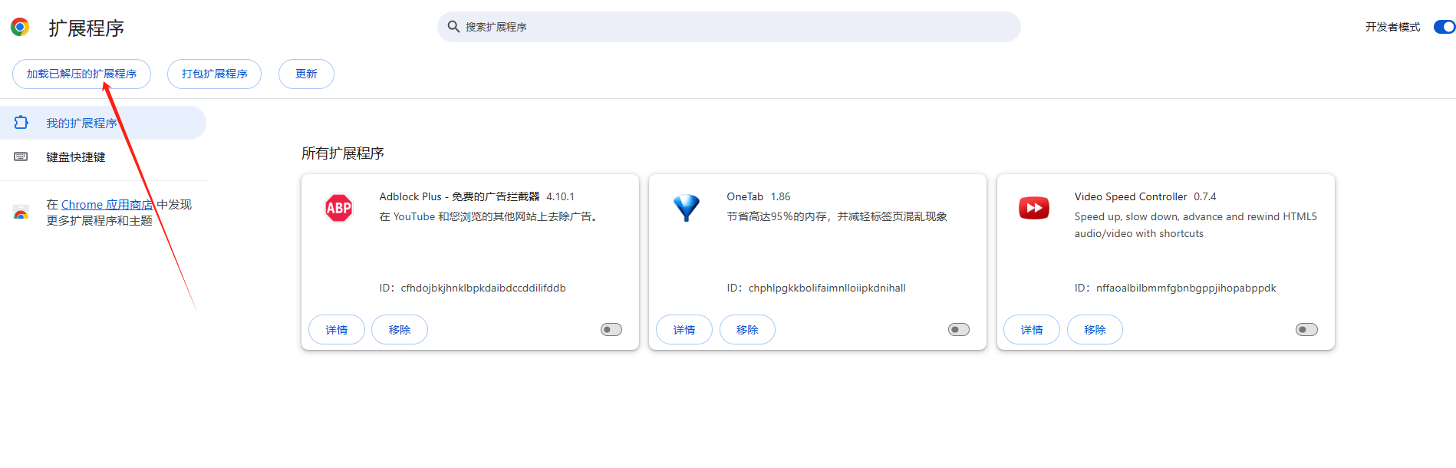
Task: Open Video Speed Controller 详情 button
Action: pyautogui.click(x=1032, y=330)
